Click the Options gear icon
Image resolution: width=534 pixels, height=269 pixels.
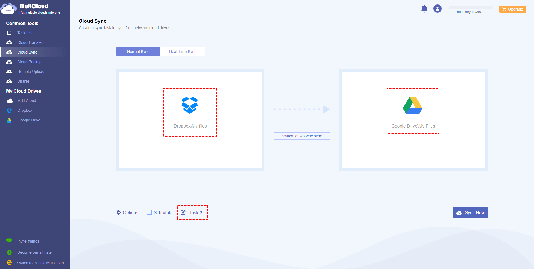point(119,212)
